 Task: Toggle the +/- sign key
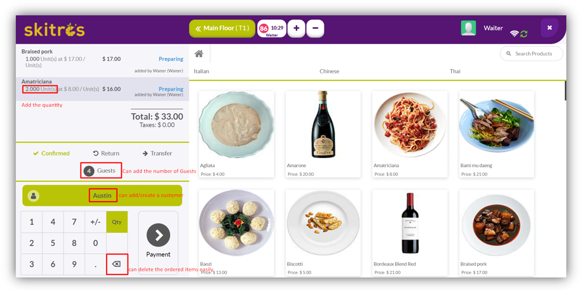tap(95, 222)
